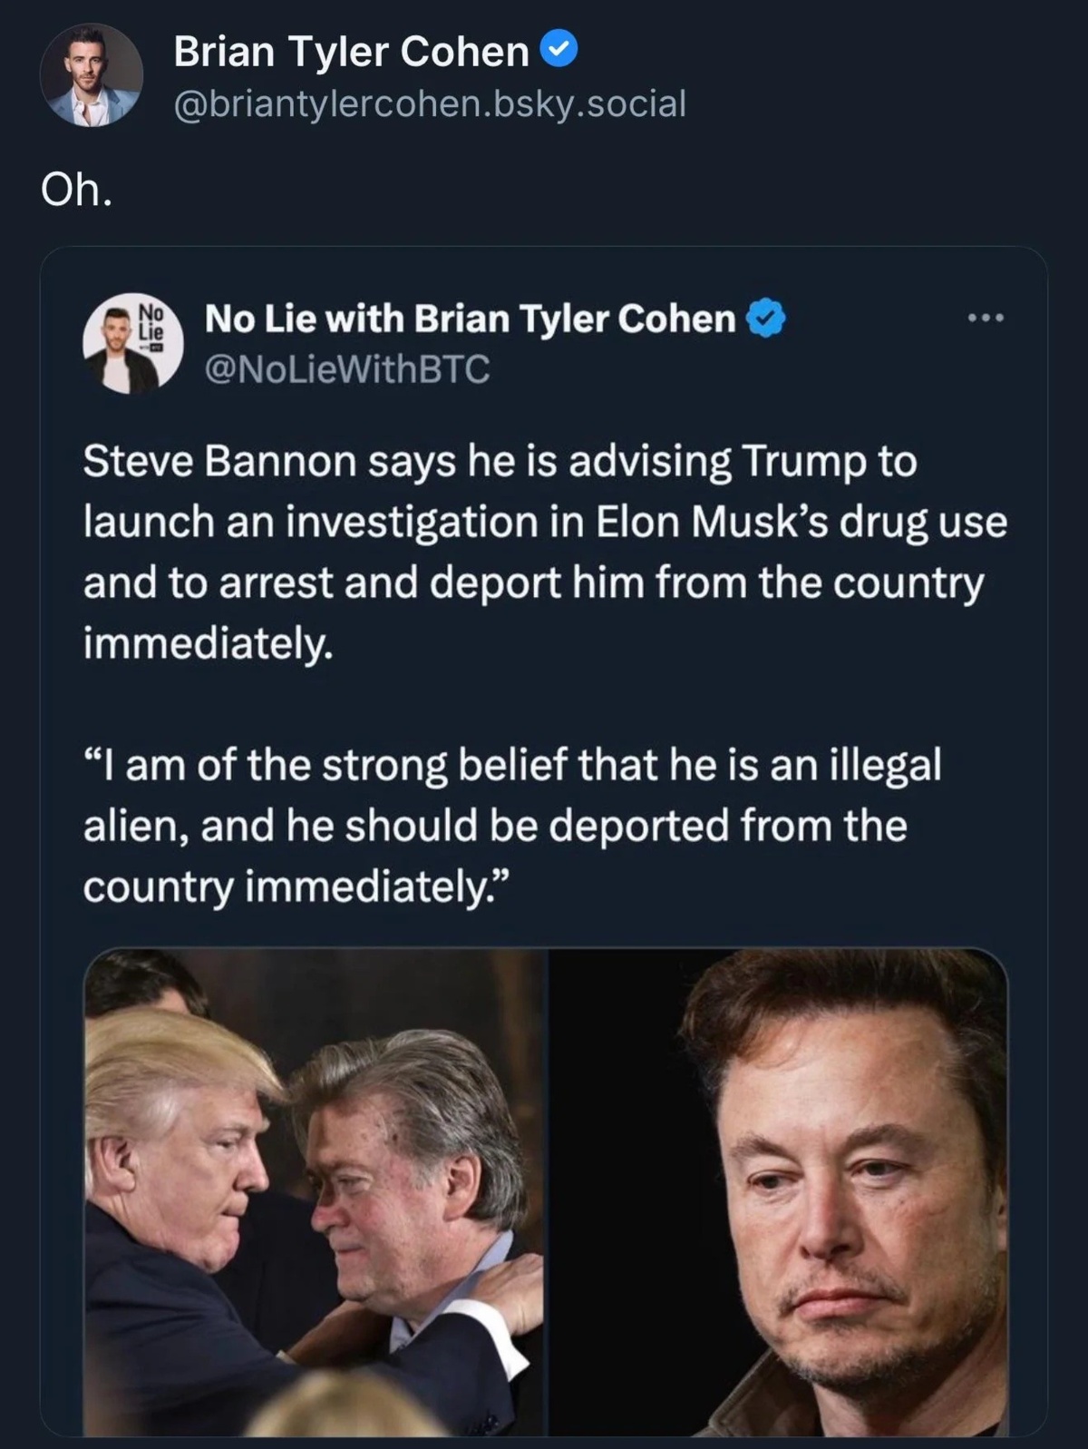The image size is (1088, 1449).
Task: Click the phrase "Elon Musk's drug use"
Action: [801, 522]
